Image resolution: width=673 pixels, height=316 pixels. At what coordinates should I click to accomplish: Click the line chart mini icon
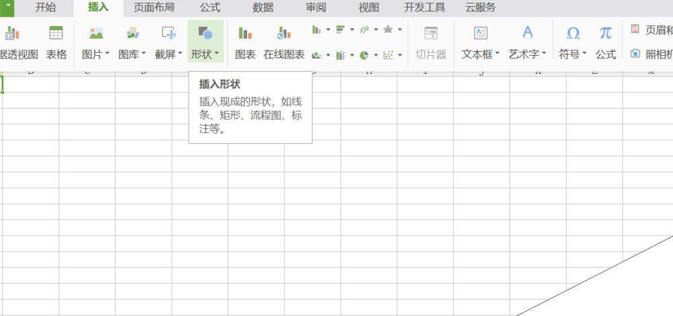[x=364, y=30]
